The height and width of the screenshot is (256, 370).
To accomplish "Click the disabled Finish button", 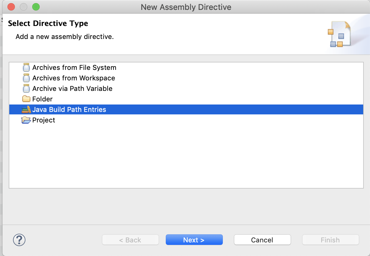I will (x=330, y=240).
